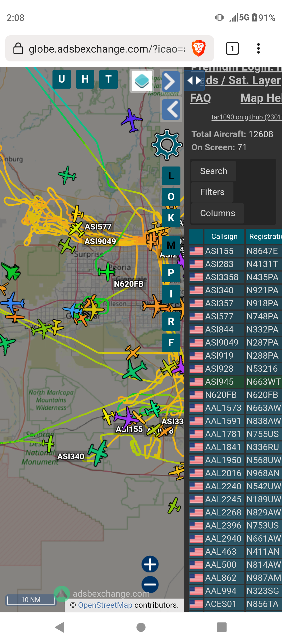282x643 pixels.
Task: Toggle the O map button
Action: tap(171, 197)
